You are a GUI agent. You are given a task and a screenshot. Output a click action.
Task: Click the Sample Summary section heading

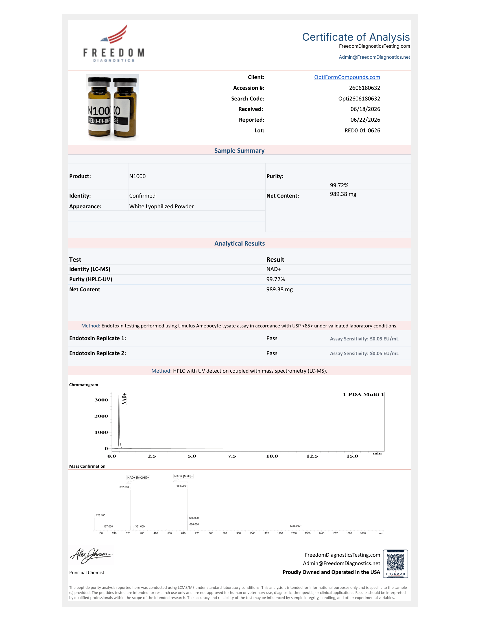click(239, 150)
